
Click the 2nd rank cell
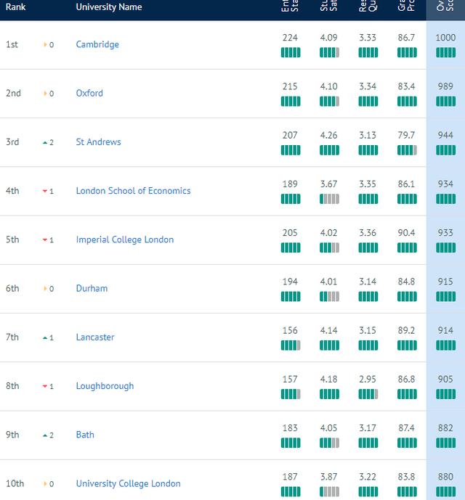click(x=13, y=93)
